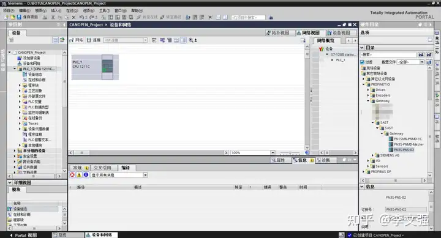
Task: Click the cut scissors icon
Action: (53, 17)
